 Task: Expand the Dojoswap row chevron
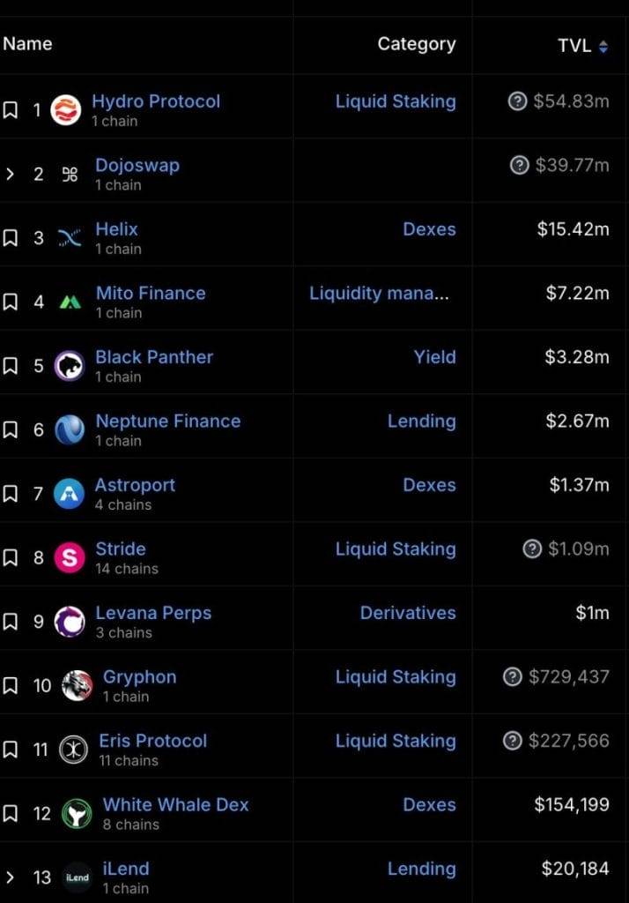point(10,174)
